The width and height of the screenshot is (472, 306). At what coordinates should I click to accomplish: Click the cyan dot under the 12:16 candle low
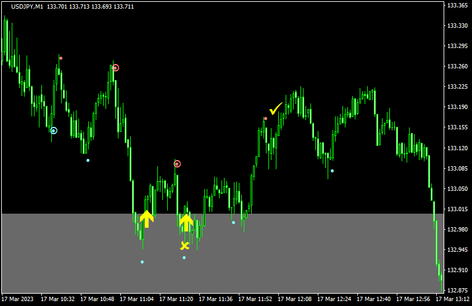pos(332,171)
